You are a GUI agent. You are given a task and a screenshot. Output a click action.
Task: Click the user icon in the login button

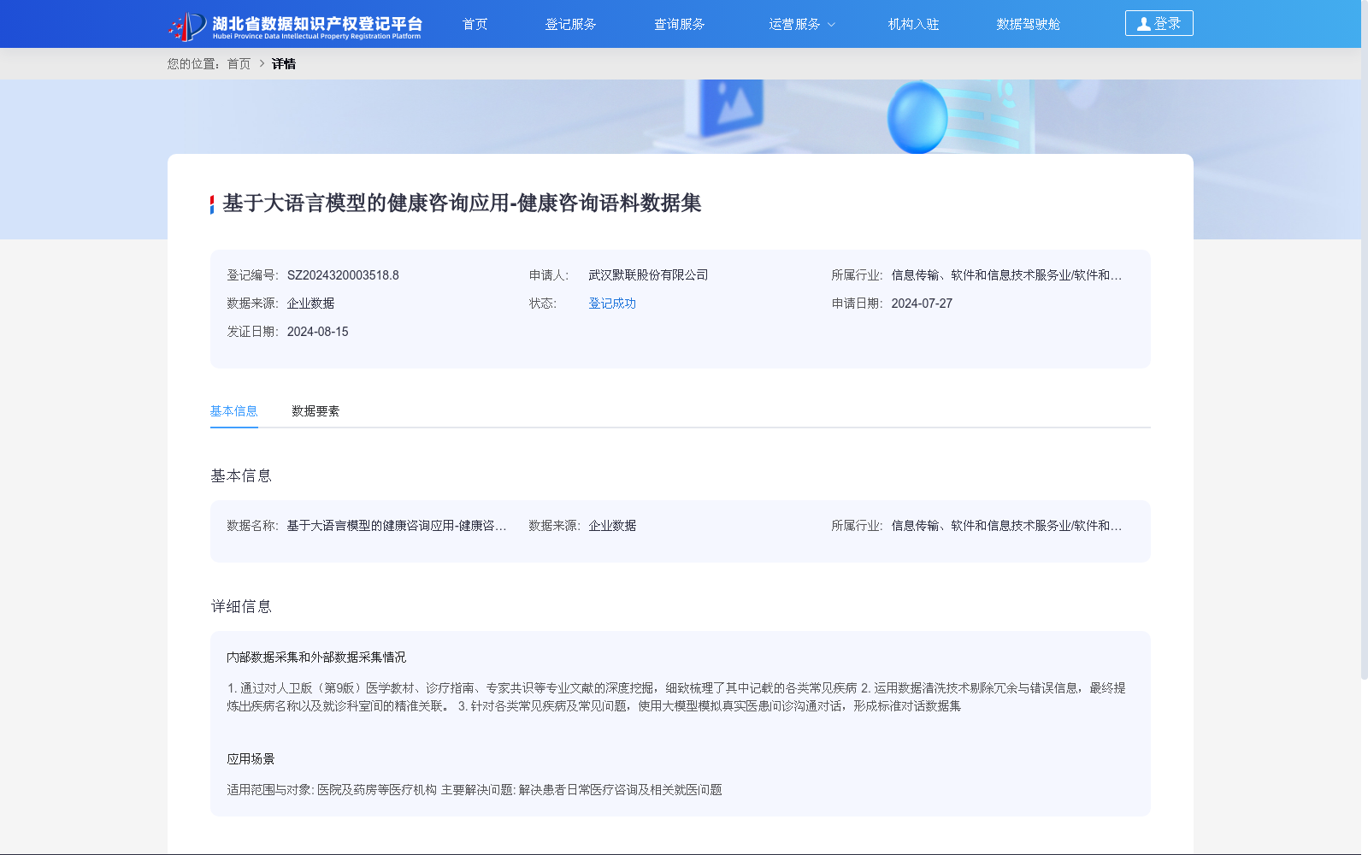1144,24
